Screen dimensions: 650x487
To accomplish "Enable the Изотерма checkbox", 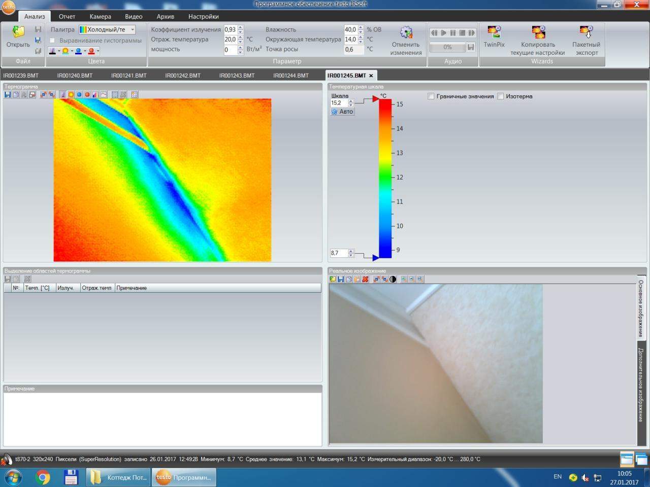I will click(x=500, y=96).
